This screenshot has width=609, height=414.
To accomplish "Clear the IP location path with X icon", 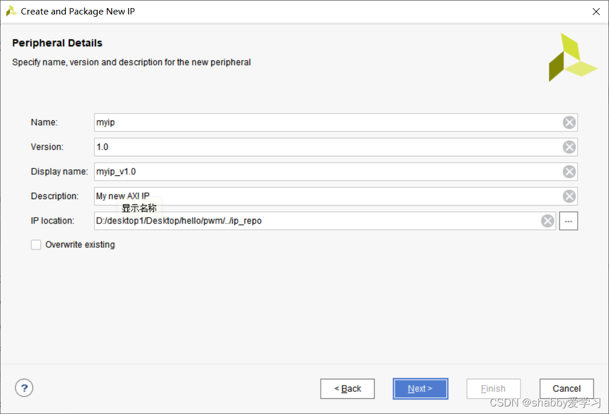I will pos(547,221).
